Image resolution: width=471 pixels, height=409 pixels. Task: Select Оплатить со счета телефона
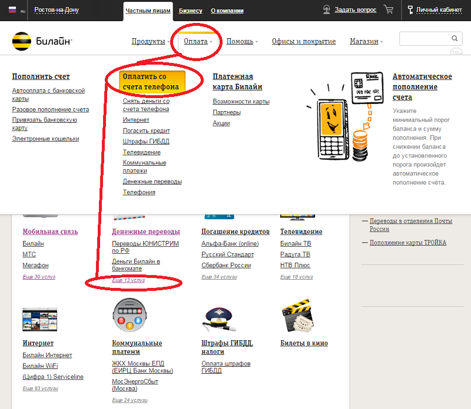click(x=151, y=82)
